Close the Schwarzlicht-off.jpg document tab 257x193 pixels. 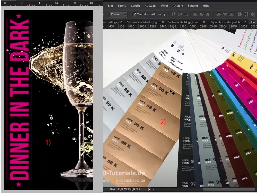pyautogui.click(x=163, y=22)
